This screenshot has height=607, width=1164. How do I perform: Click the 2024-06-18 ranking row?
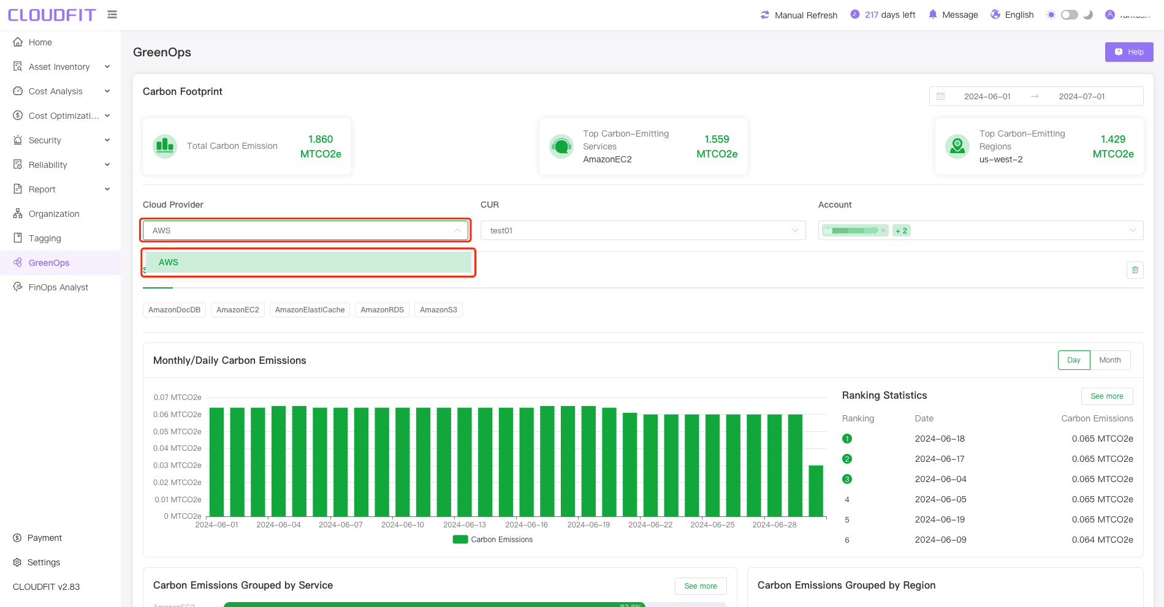[987, 439]
